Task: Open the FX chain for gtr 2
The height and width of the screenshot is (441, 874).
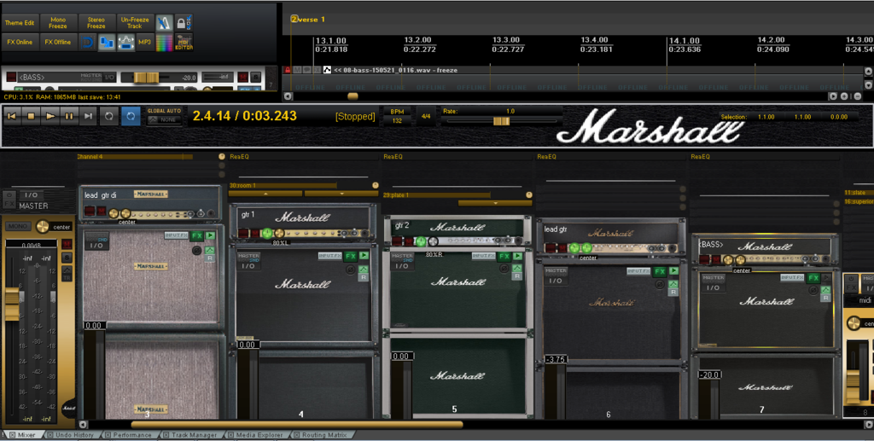Action: coord(504,256)
